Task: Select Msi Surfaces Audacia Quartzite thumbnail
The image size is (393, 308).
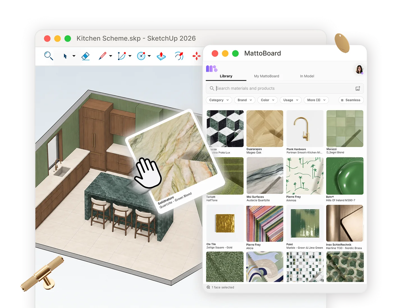Action: pos(265,175)
